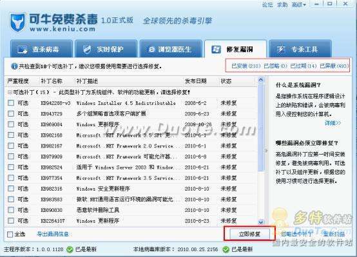Collapse the 可选补丁 (15) group
The width and height of the screenshot is (357, 257).
pos(10,92)
